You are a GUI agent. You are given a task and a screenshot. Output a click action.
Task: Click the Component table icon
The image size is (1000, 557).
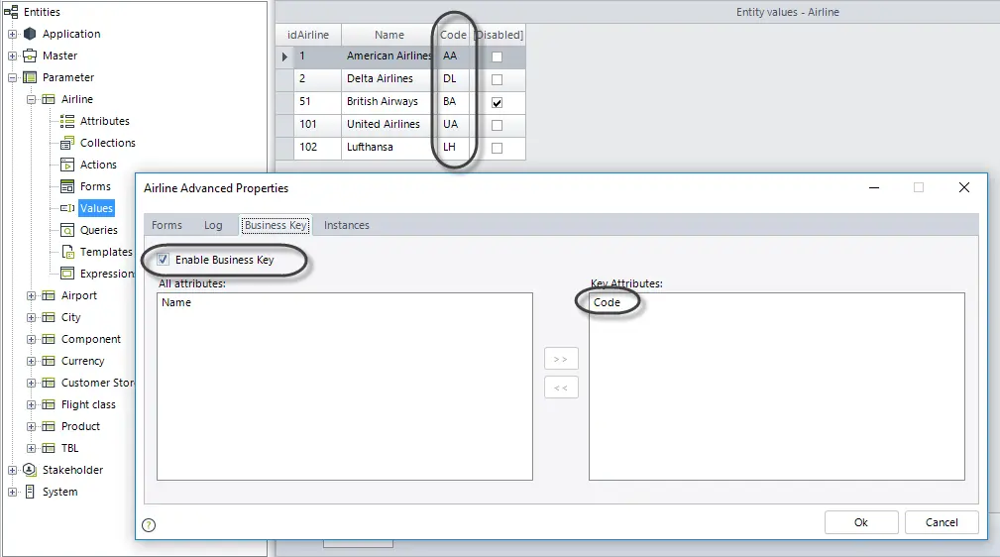point(49,339)
